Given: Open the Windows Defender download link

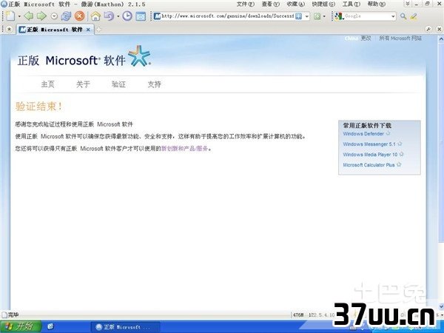Looking at the screenshot, I should click(363, 134).
